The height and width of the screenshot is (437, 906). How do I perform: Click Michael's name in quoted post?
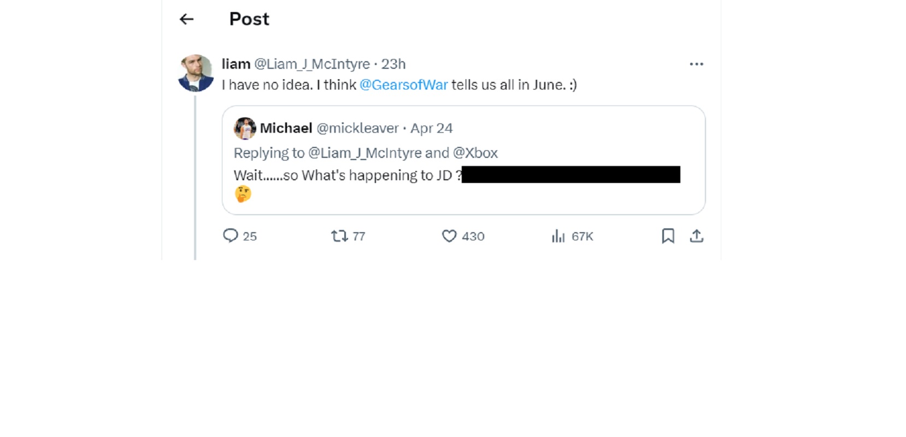click(286, 128)
